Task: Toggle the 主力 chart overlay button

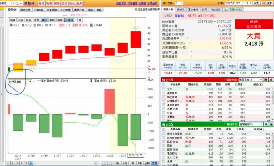Action: coord(37,20)
